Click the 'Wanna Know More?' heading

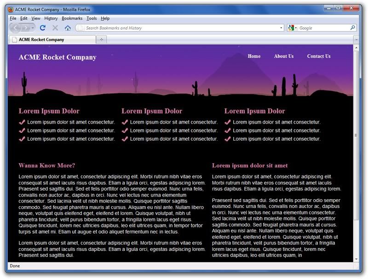[x=47, y=166]
